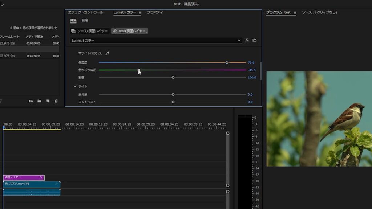Click the 露光量 value field
372x209 pixels.
point(250,94)
